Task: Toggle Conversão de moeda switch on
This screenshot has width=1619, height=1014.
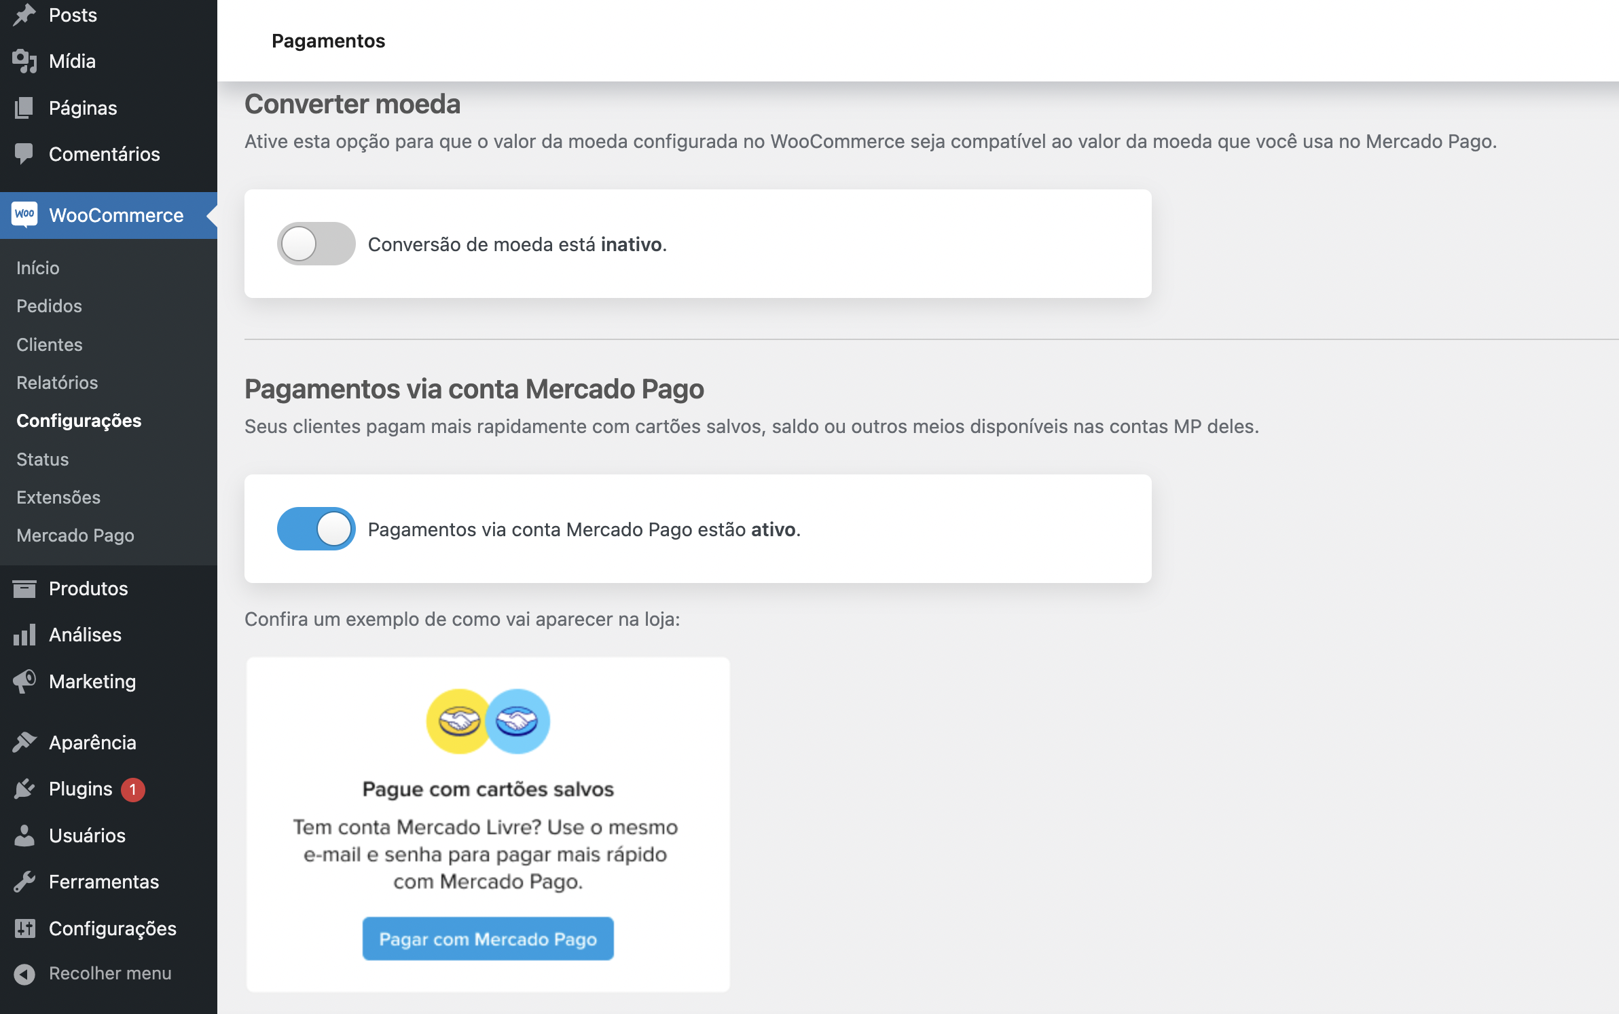Action: [x=316, y=243]
